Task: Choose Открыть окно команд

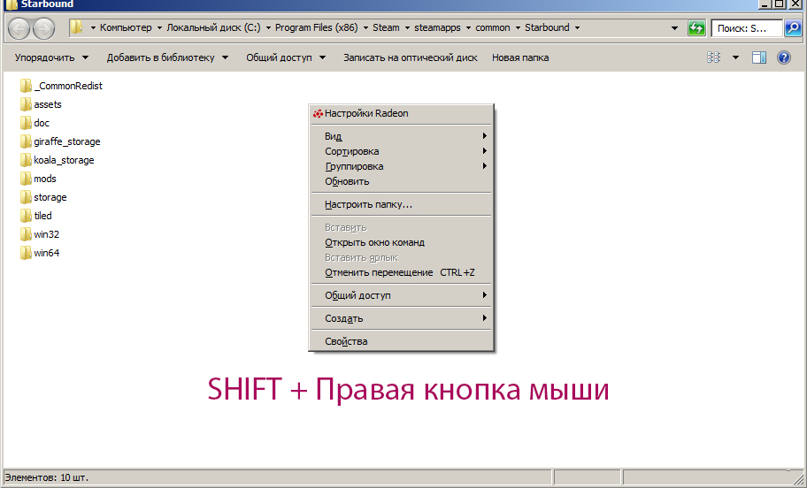Action: click(402, 242)
